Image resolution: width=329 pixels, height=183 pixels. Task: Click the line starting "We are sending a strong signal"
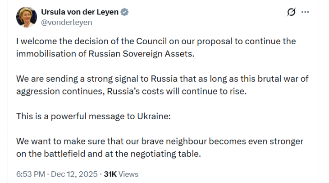pos(161,79)
